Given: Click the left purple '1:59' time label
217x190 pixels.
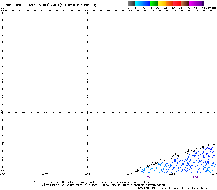Looking at the screenshot, I should 147,177.
